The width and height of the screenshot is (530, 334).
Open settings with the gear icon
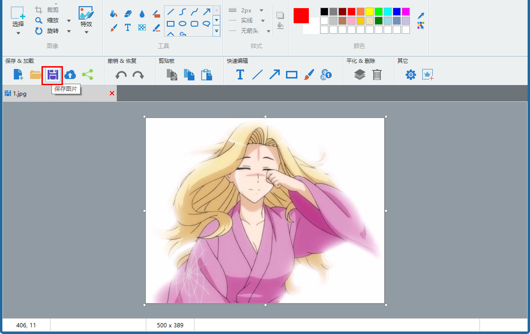click(x=411, y=75)
